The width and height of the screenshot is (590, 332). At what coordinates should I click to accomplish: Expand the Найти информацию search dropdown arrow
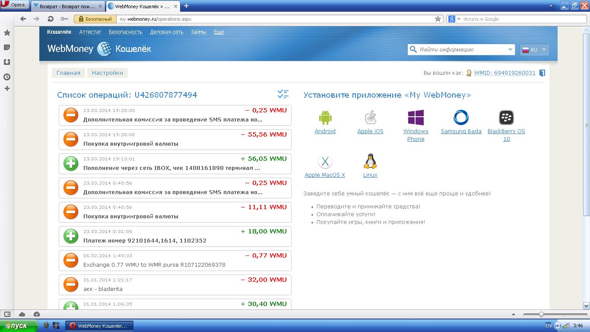click(x=510, y=50)
